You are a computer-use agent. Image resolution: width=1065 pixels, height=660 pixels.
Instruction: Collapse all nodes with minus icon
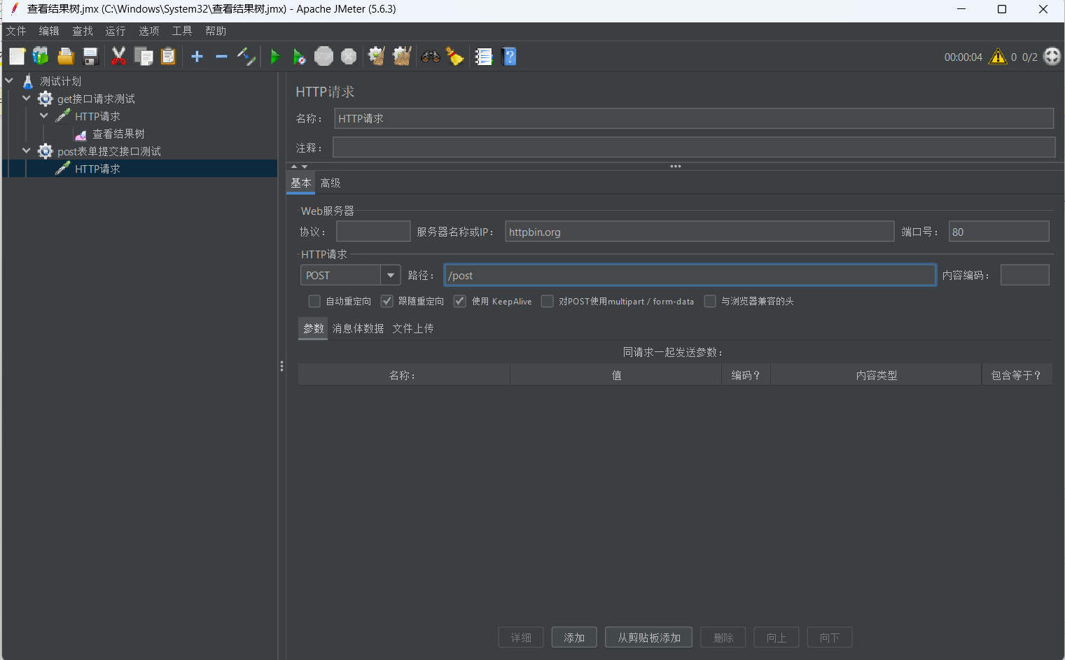coord(221,57)
